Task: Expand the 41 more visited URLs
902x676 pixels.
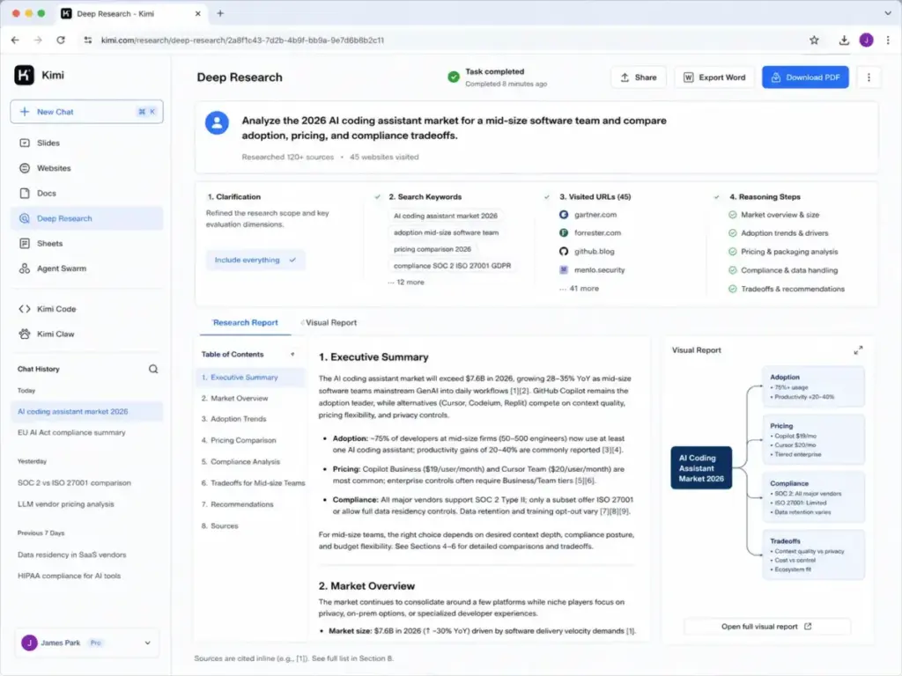Action: point(580,289)
